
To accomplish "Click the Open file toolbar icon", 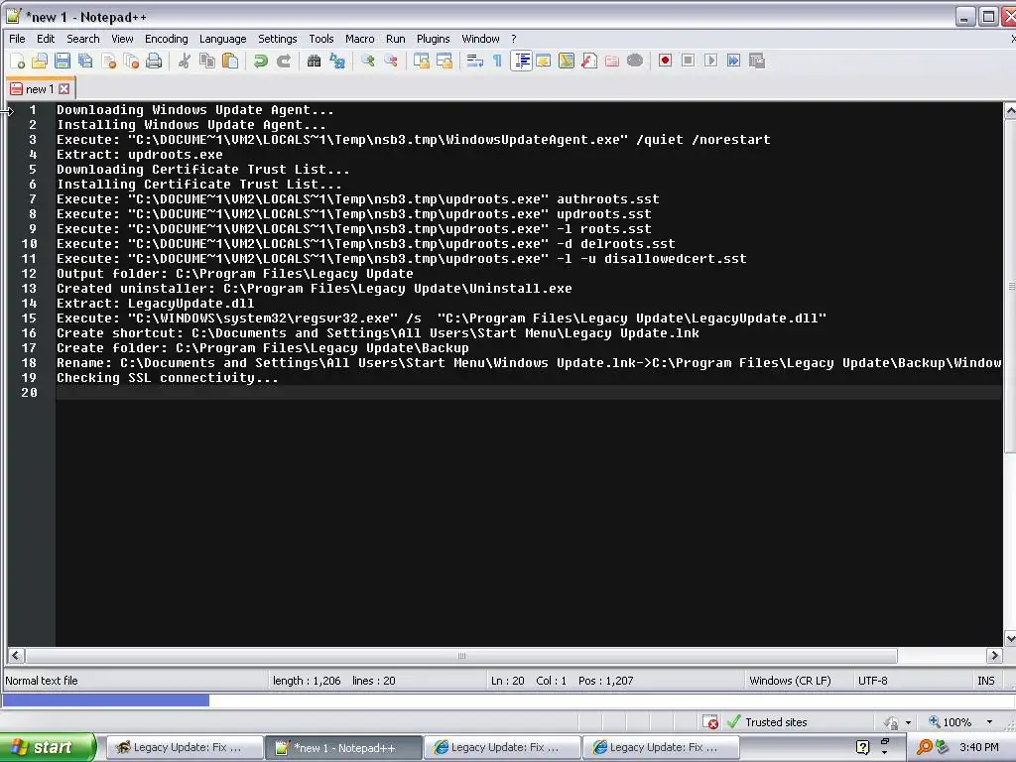I will [x=40, y=61].
